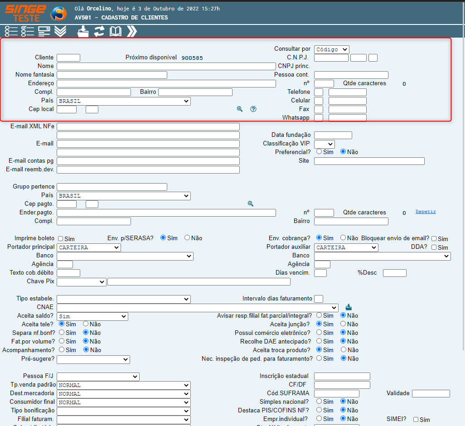
Task: Expand the Portador principal dropdown
Action: pos(89,247)
